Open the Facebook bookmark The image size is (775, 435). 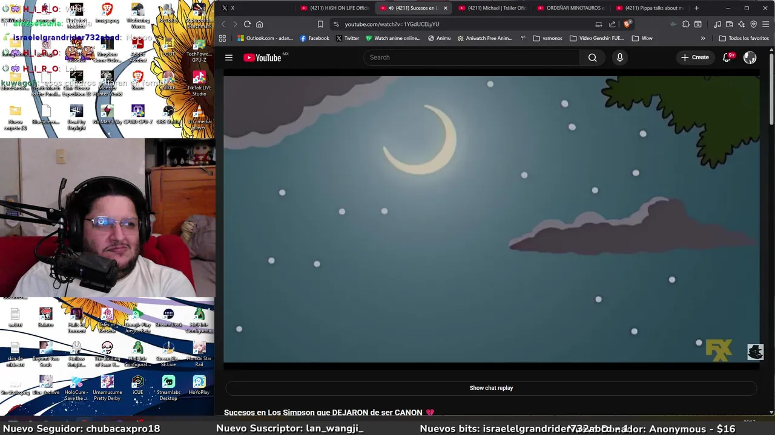click(x=315, y=38)
